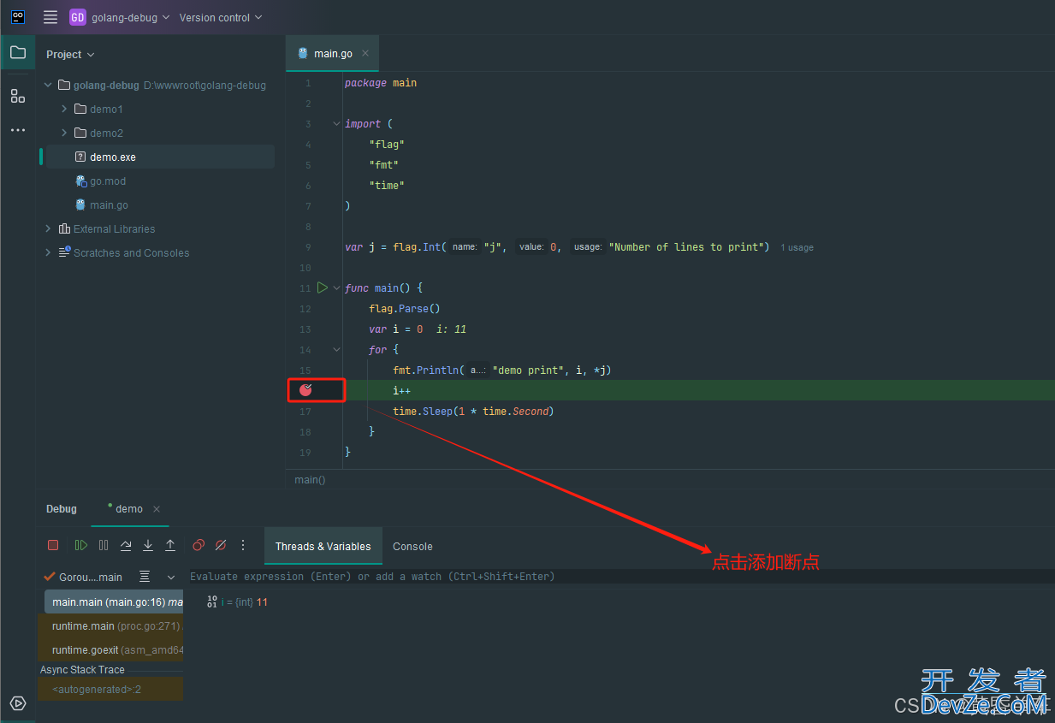Image resolution: width=1055 pixels, height=723 pixels.
Task: Open the main hamburger menu
Action: pos(50,17)
